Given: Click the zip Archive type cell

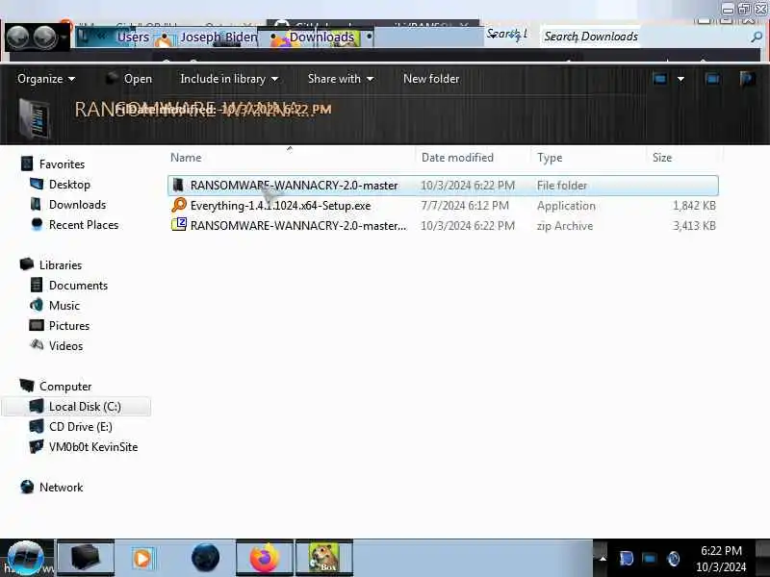Looking at the screenshot, I should (565, 226).
